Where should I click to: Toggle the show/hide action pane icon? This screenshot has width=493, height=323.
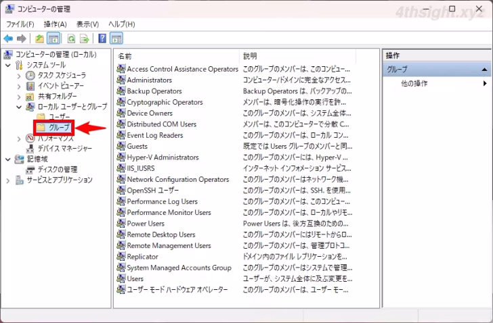116,39
